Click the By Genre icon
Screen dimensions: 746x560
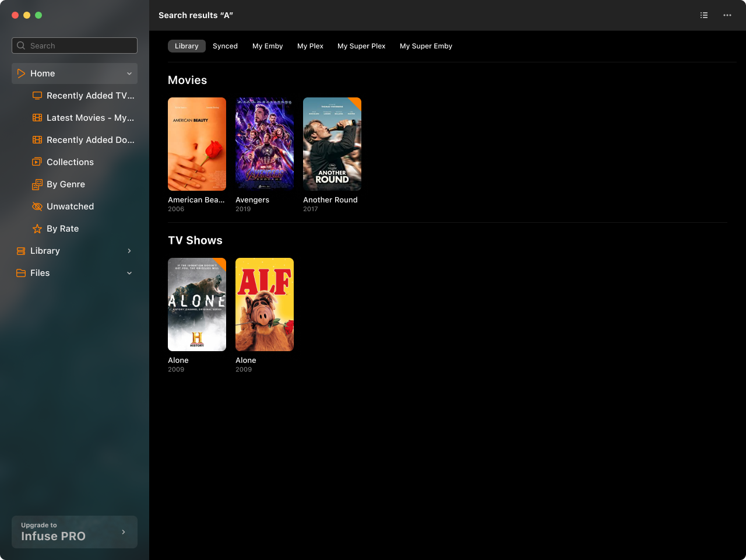pyautogui.click(x=37, y=184)
